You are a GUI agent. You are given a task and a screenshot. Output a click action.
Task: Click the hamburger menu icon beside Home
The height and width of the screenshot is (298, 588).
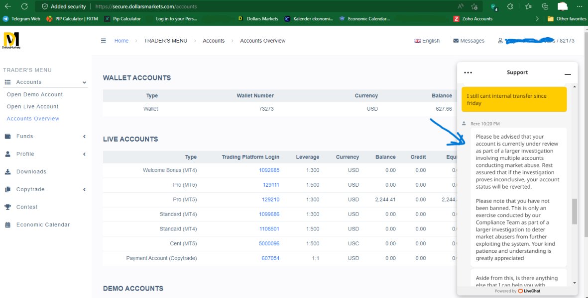pyautogui.click(x=103, y=41)
